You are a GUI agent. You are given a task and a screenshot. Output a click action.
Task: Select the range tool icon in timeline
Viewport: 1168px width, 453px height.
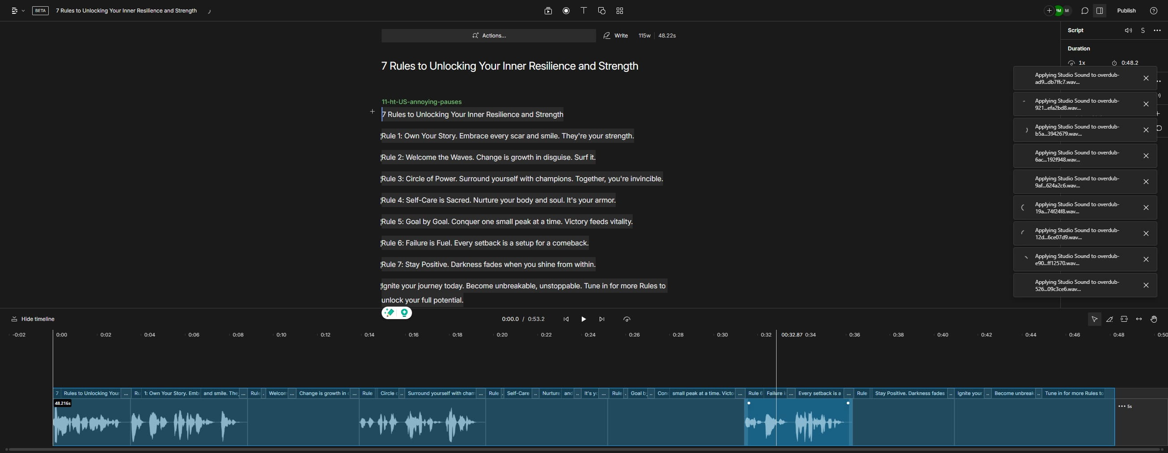tap(1124, 319)
